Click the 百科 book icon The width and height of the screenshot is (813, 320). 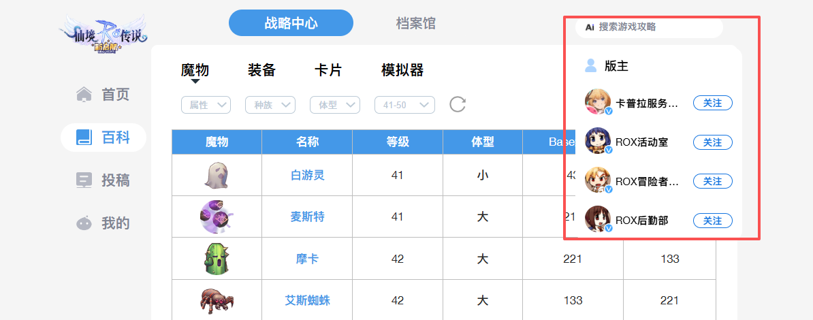tap(84, 138)
